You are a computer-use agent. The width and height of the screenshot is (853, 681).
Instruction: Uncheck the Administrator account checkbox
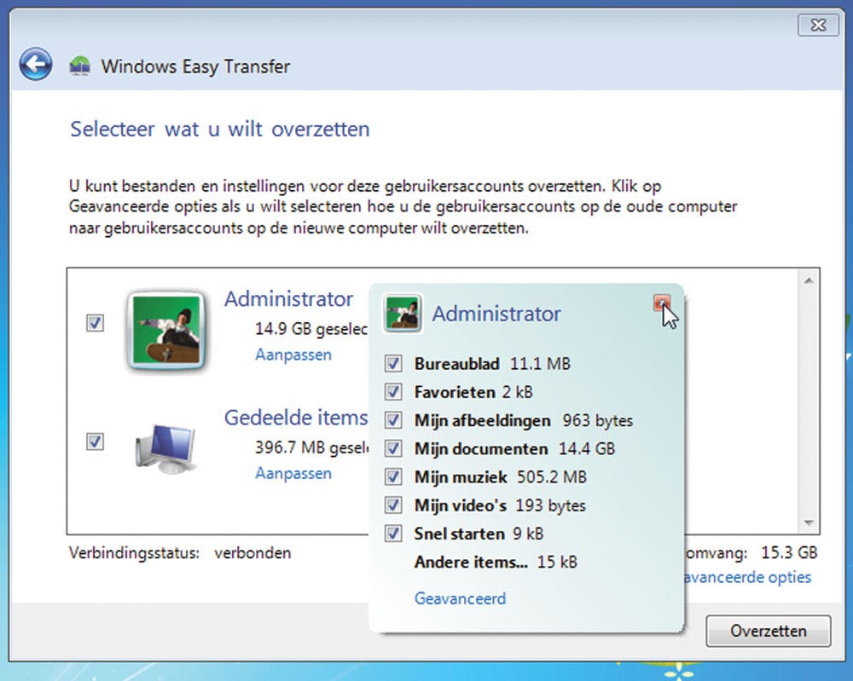tap(96, 323)
